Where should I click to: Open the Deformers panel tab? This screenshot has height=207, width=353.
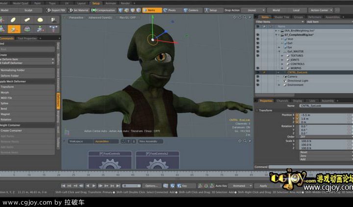coord(314,17)
